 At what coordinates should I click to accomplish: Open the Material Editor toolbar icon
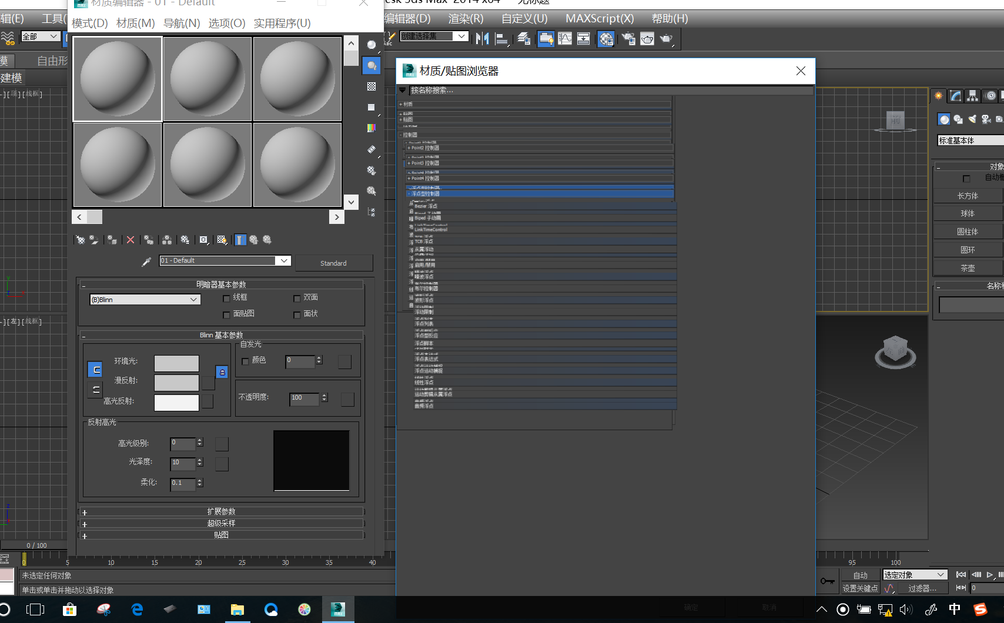coord(606,39)
